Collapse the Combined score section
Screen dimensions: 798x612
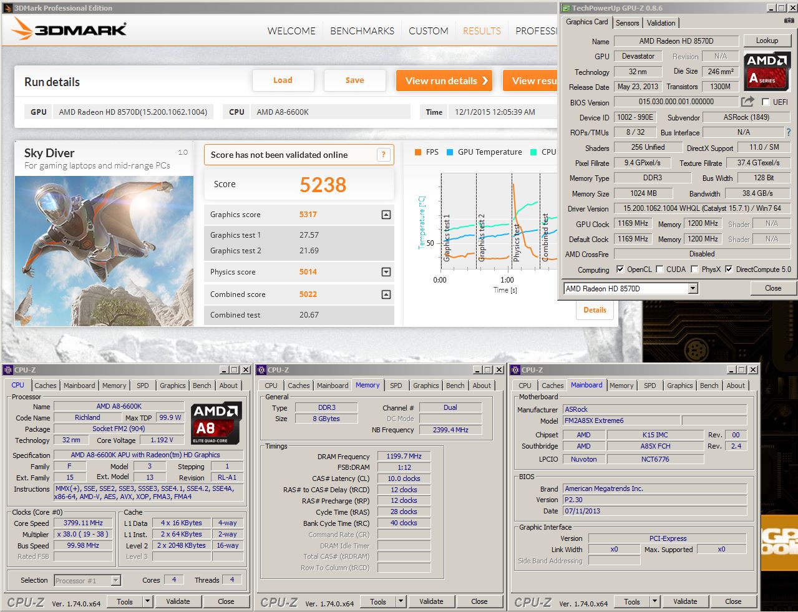pos(386,294)
